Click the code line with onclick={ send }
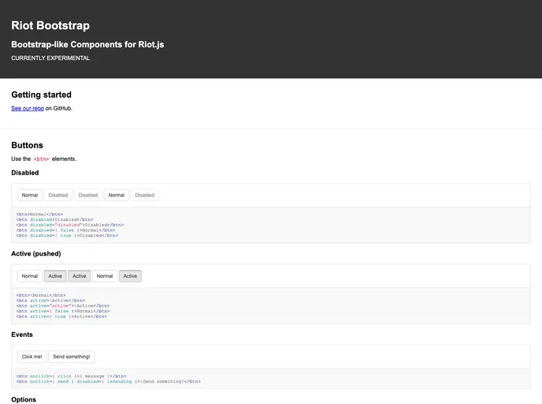 108,381
